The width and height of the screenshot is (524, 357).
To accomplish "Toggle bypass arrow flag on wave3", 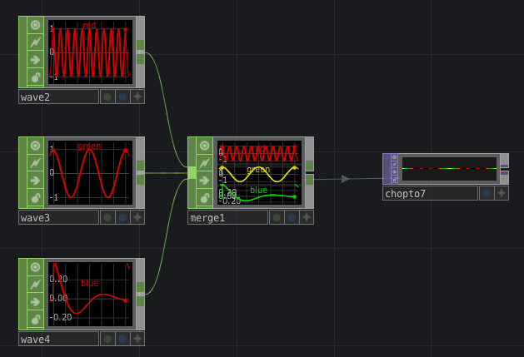I will (36, 181).
